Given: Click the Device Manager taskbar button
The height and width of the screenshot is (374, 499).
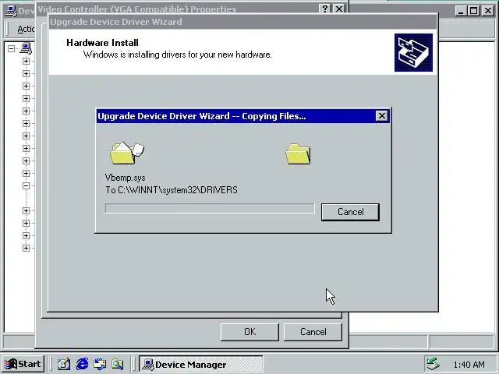Looking at the screenshot, I should [x=201, y=364].
